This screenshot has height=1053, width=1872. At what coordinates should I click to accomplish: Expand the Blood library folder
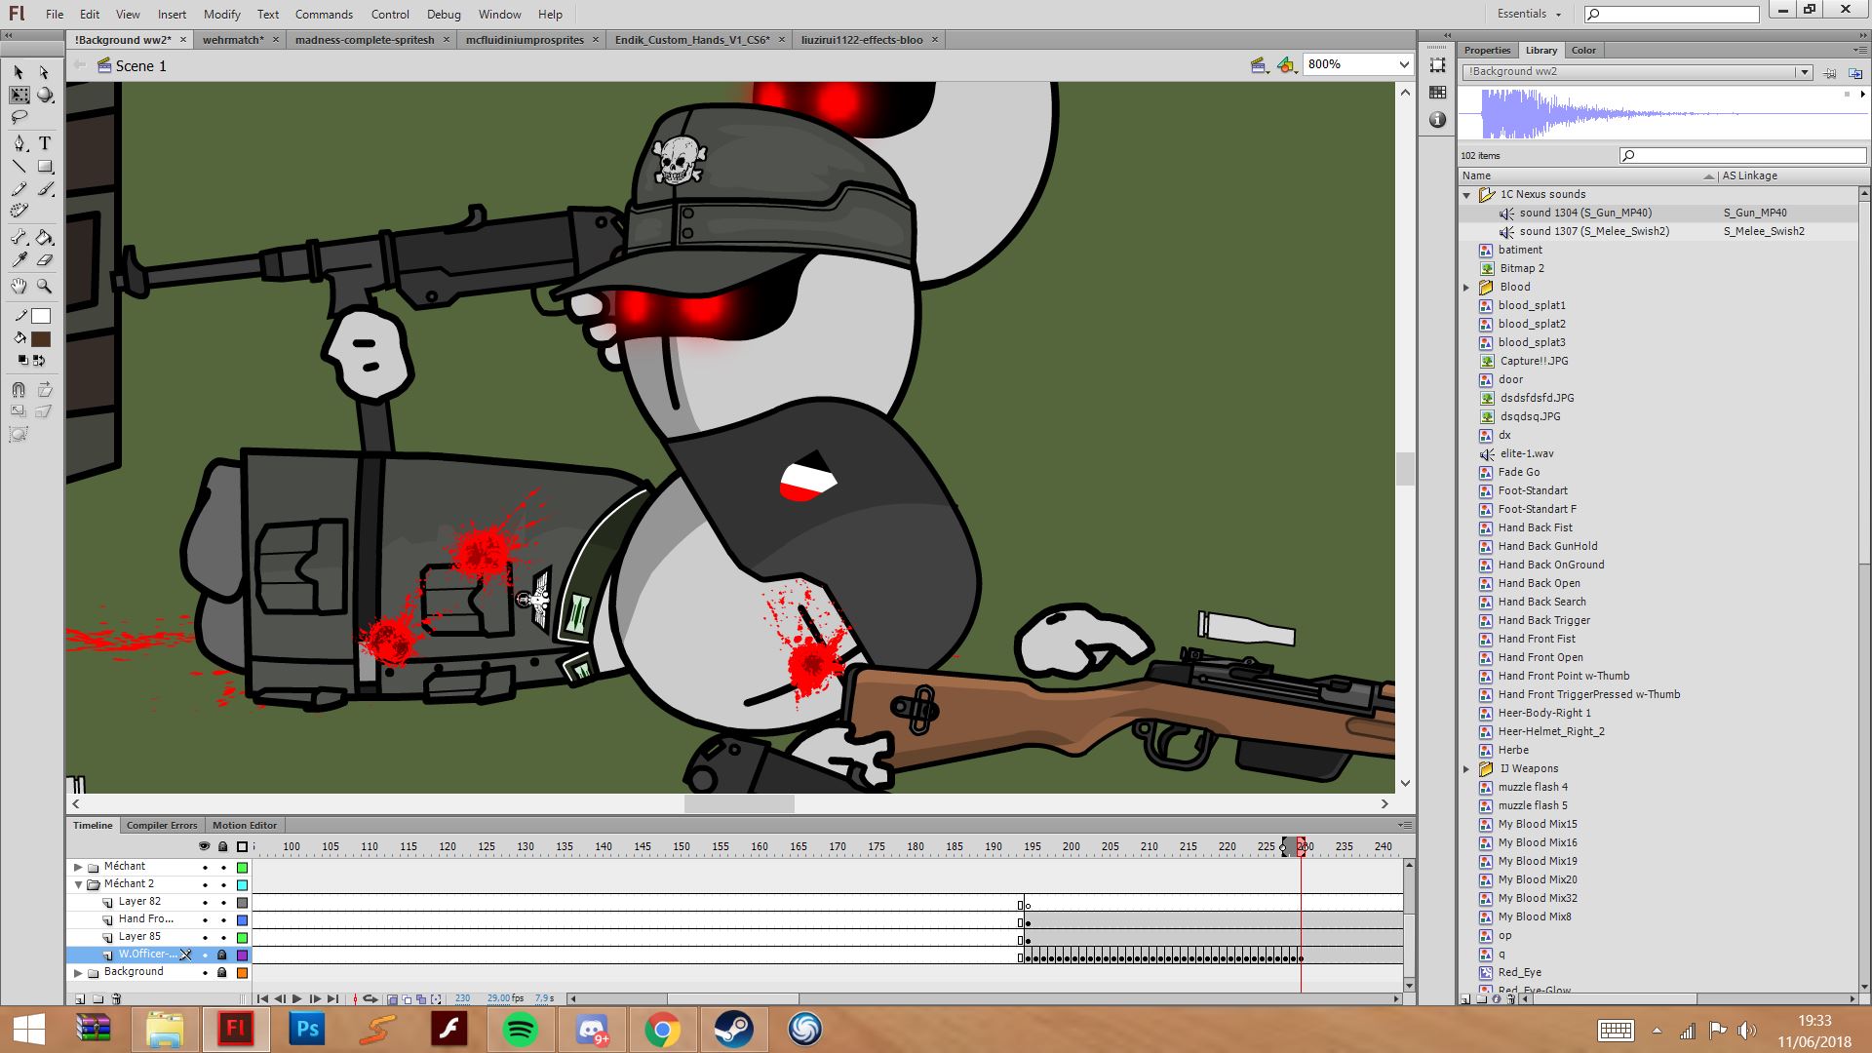[1466, 288]
